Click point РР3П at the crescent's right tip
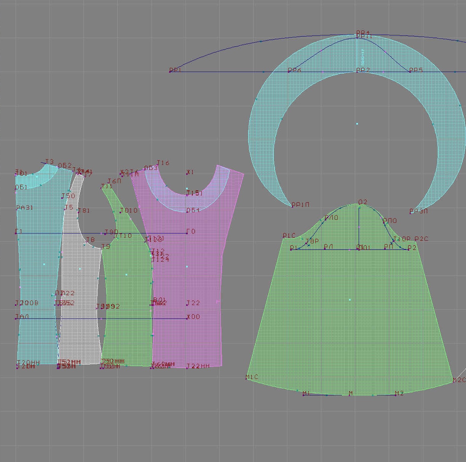The width and height of the screenshot is (466, 462). (411, 213)
